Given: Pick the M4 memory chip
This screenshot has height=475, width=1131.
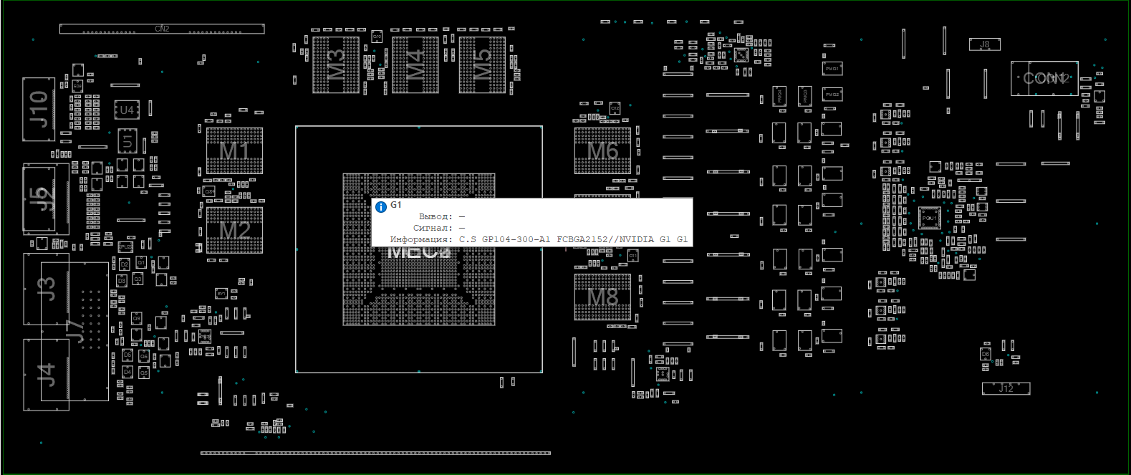Looking at the screenshot, I should coord(415,64).
